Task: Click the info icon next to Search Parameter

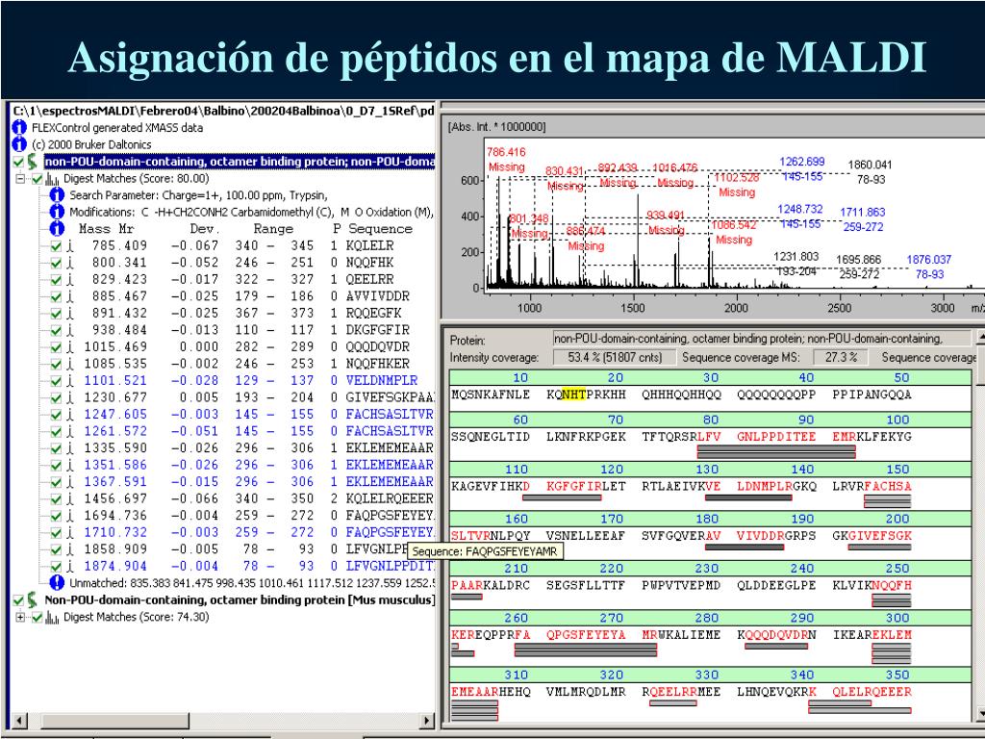Action: coord(57,195)
